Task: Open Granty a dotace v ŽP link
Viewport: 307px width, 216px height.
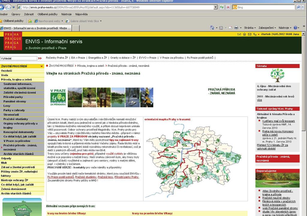Action: pos(123,58)
